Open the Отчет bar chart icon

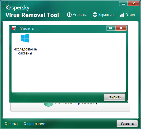(122, 15)
